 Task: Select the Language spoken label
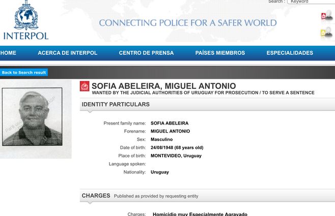click(127, 164)
